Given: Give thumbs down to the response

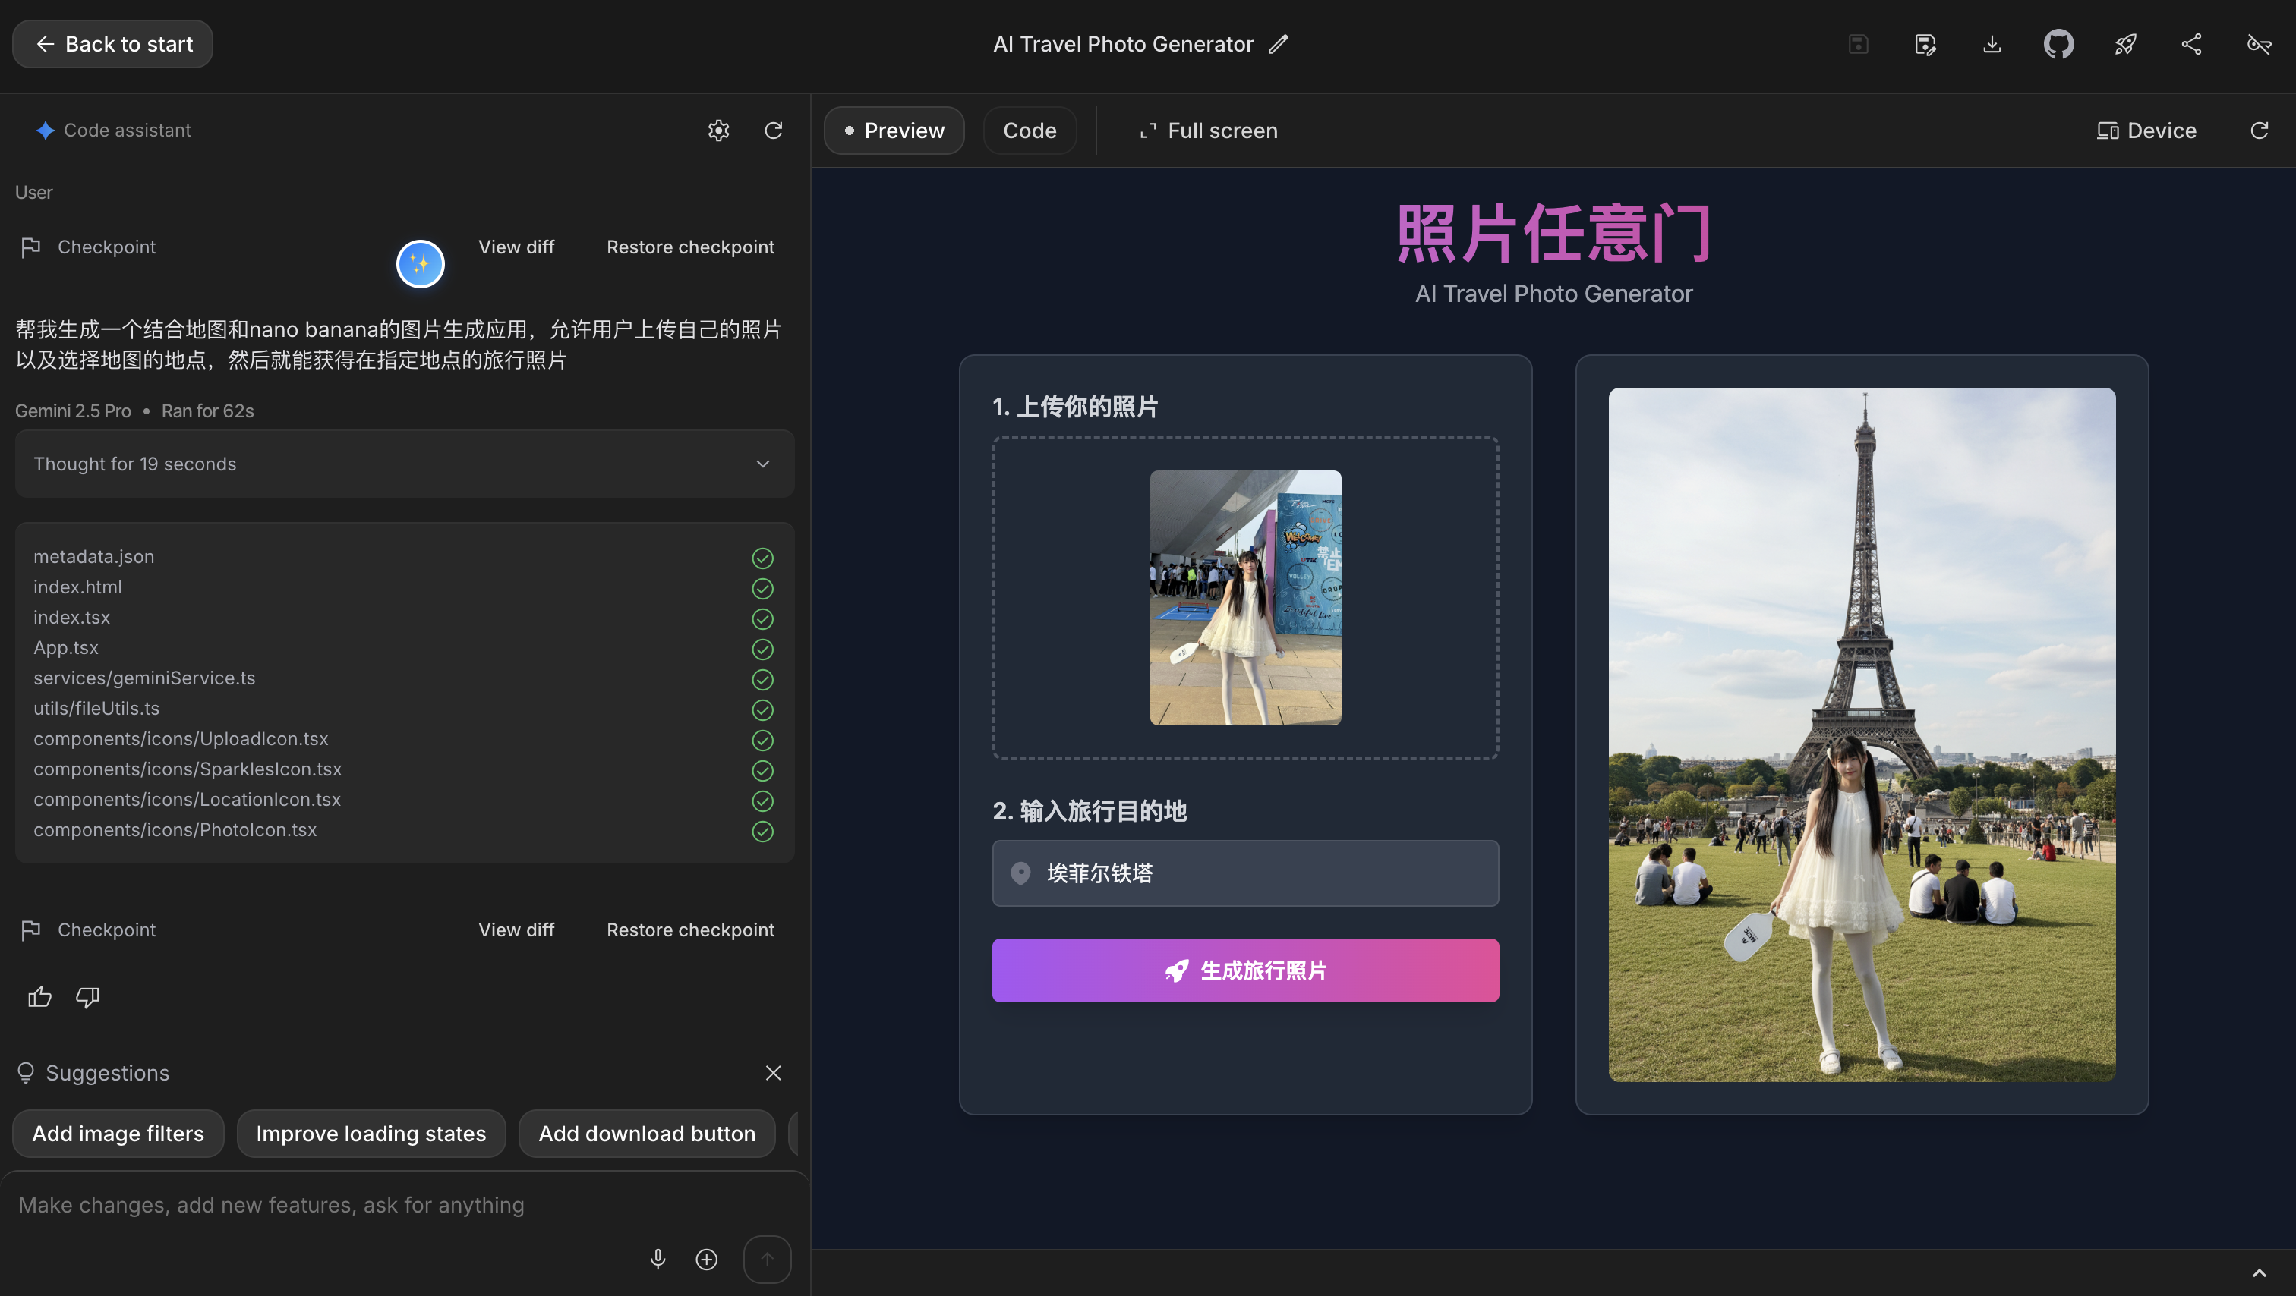Looking at the screenshot, I should pos(87,997).
